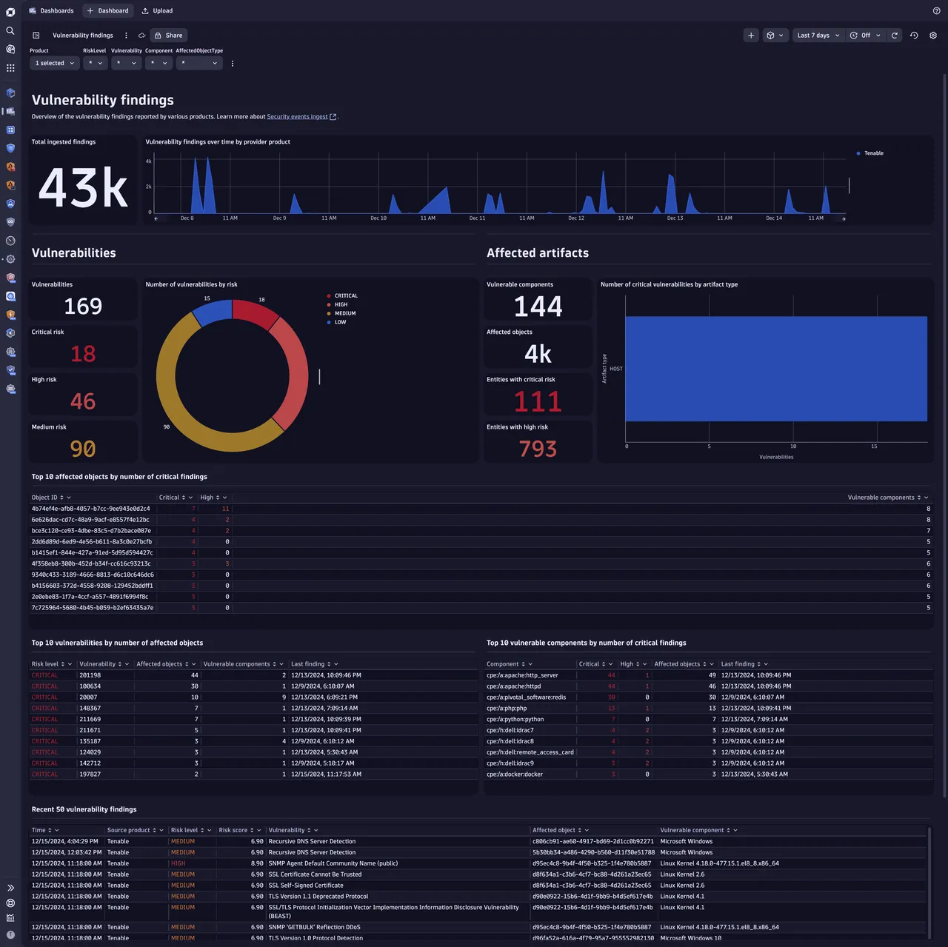Select object ID 4b74ef4e-afb8-4057-b7cc-9ee943e0d2c4

tap(91, 509)
